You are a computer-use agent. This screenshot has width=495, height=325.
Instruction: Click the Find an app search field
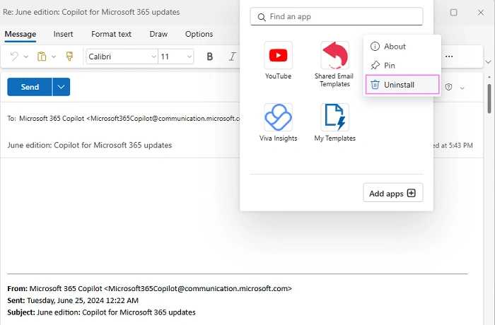tap(337, 16)
